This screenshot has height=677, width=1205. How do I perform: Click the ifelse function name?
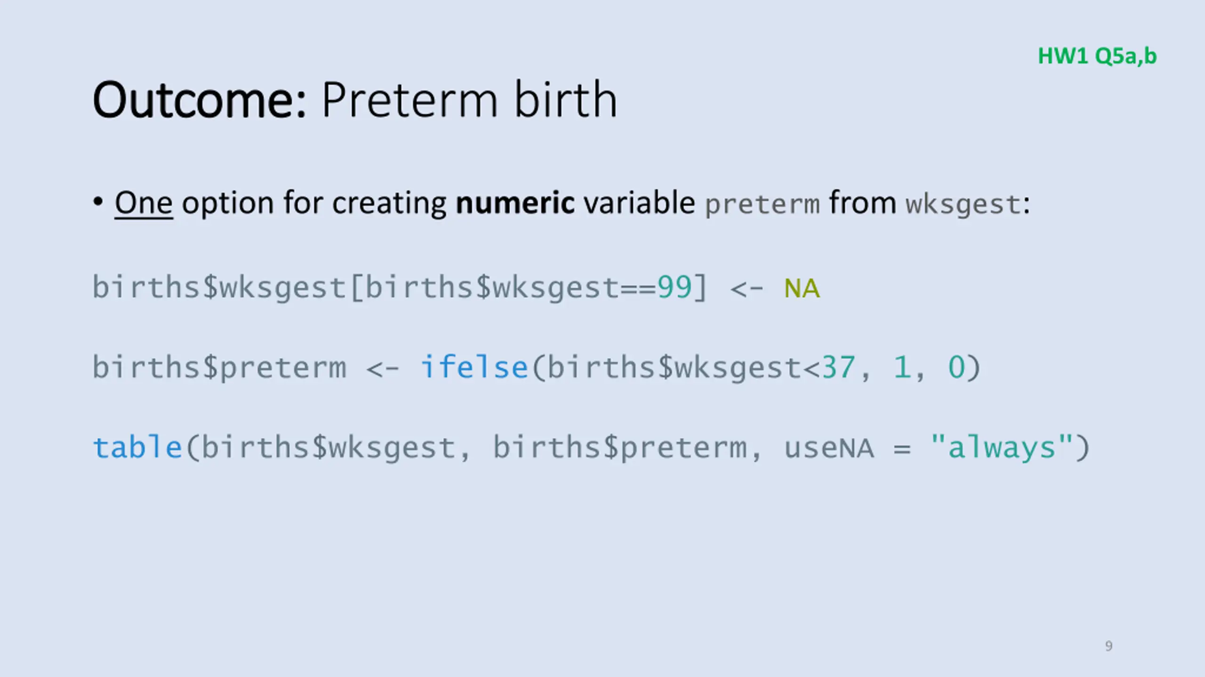pos(474,367)
